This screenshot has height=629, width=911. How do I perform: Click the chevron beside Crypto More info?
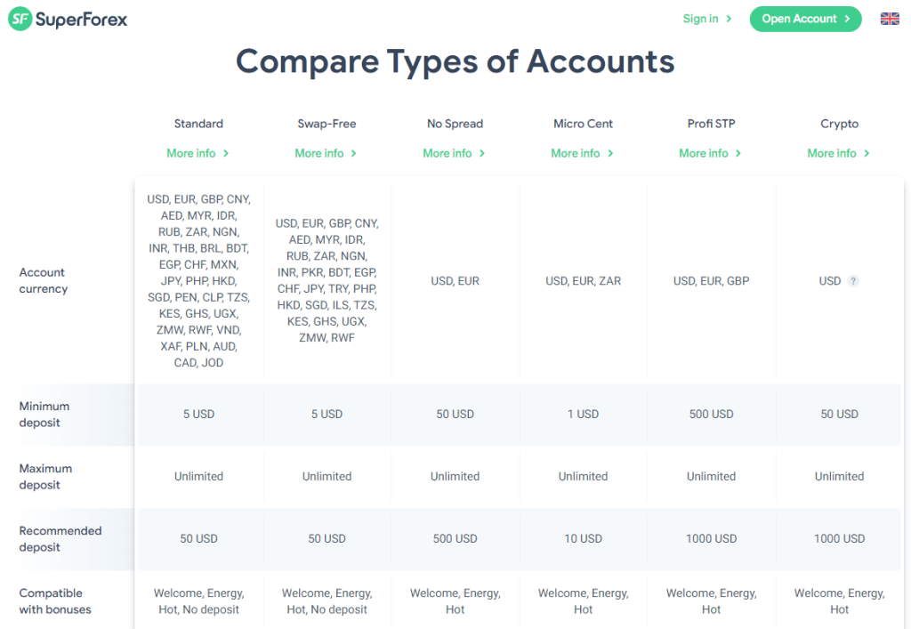[867, 153]
